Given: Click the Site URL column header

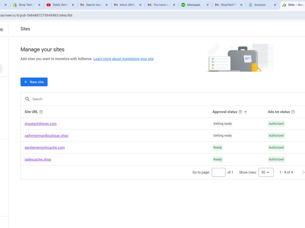Looking at the screenshot, I should 31,112.
